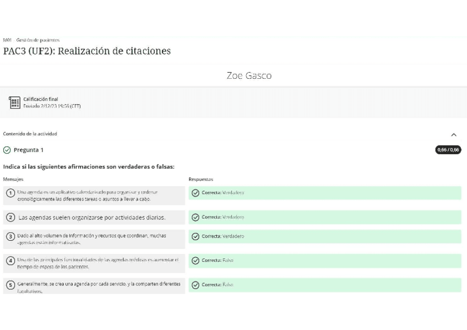Click the M01 breadcrumb text

click(7, 40)
